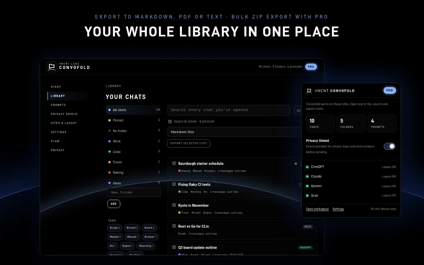Check the Q3 board update outline checkbox
This screenshot has width=424, height=265.
[174, 247]
